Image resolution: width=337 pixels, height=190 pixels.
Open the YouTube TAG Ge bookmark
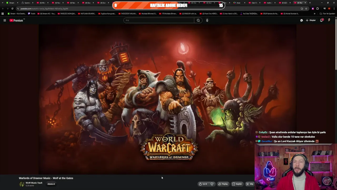[x=249, y=13]
